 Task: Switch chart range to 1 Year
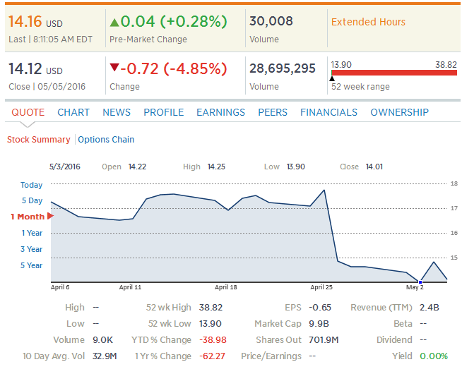pyautogui.click(x=32, y=233)
